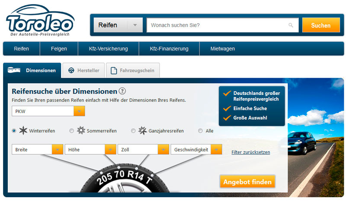Expand the PKW vehicle type dropdown
This screenshot has width=346, height=201.
point(48,111)
